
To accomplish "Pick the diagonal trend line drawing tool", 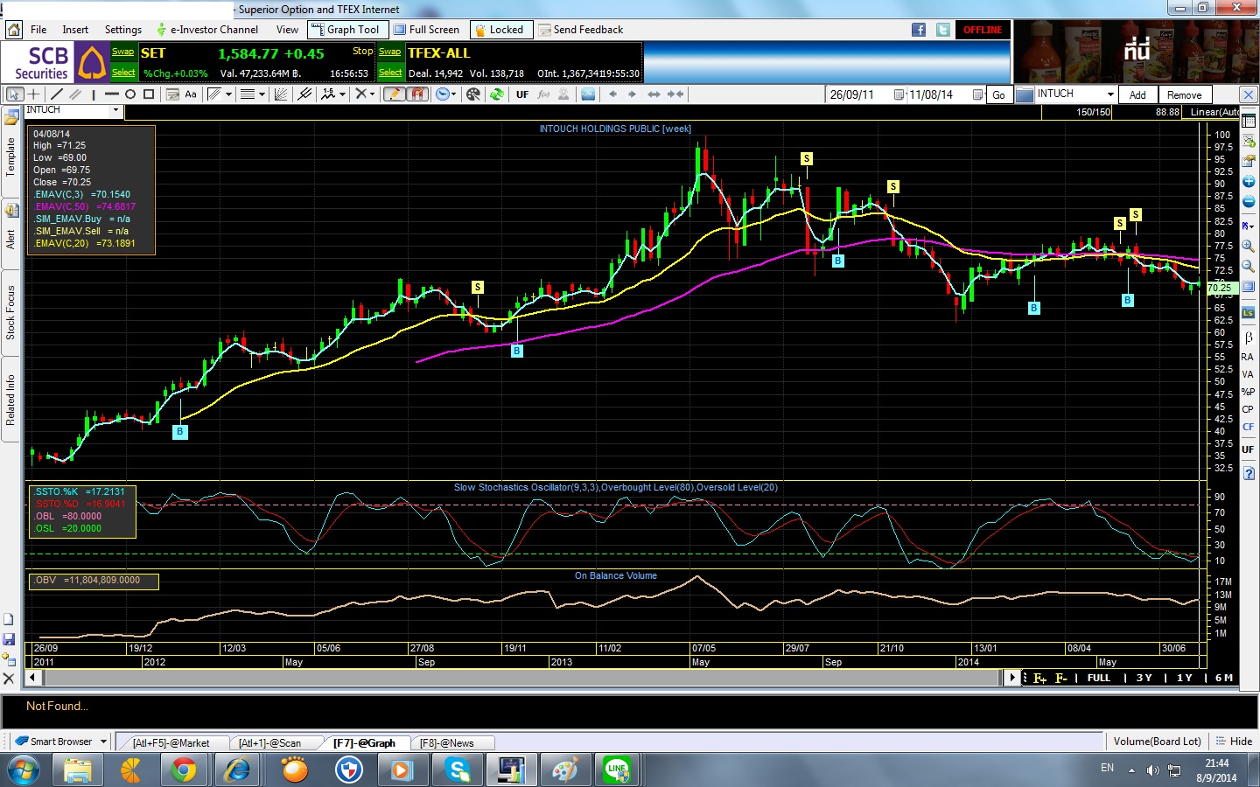I will (x=57, y=94).
